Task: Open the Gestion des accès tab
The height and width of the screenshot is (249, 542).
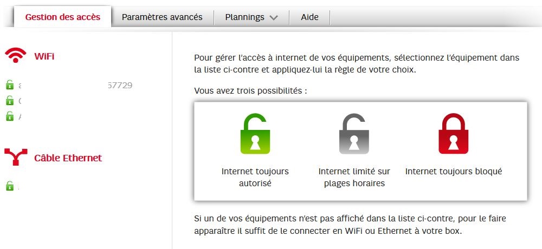Action: pos(63,17)
